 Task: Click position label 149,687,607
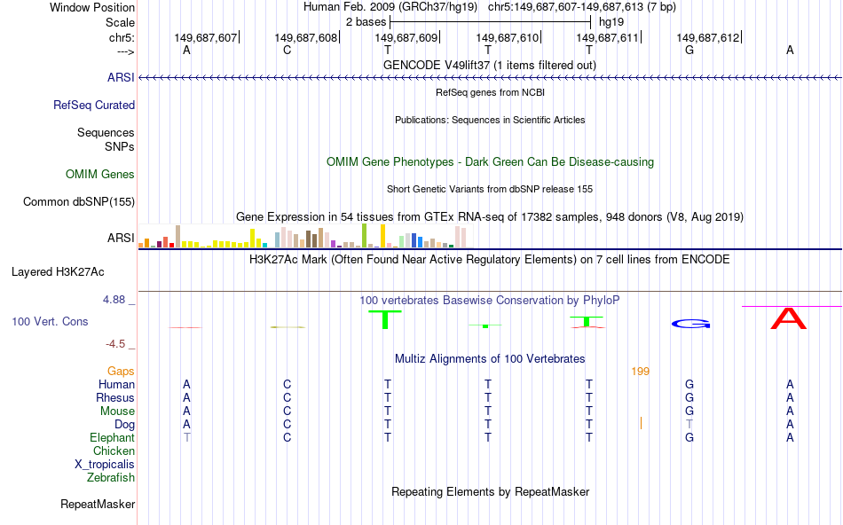[x=205, y=37]
